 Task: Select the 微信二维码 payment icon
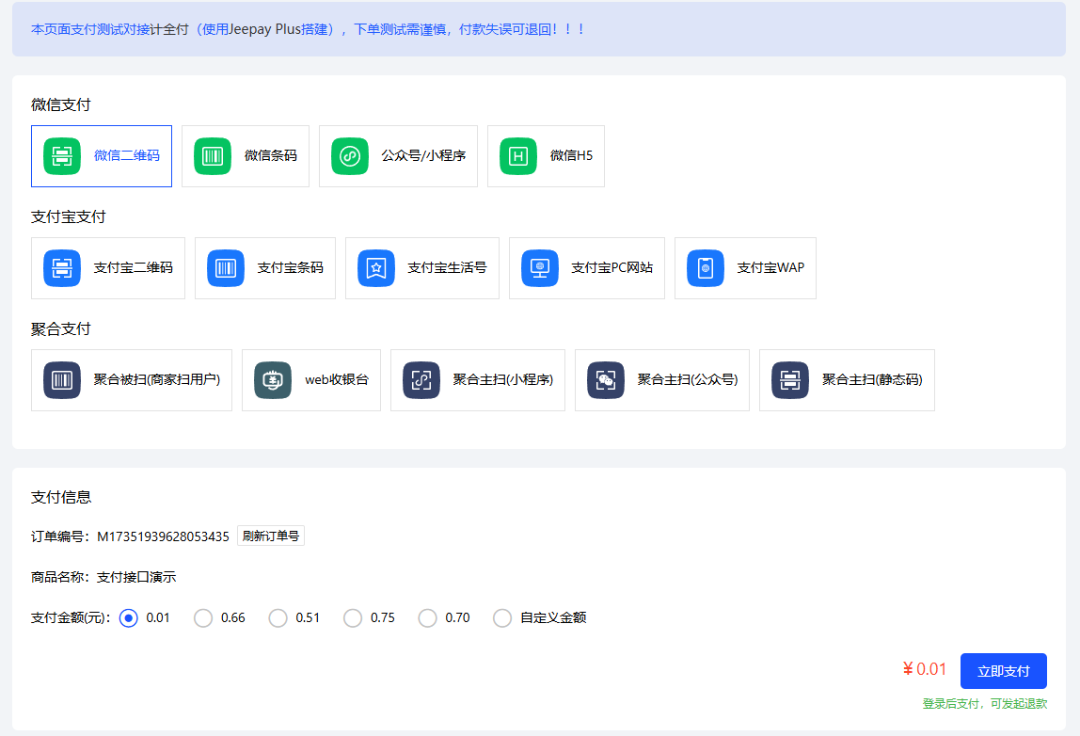tap(62, 156)
